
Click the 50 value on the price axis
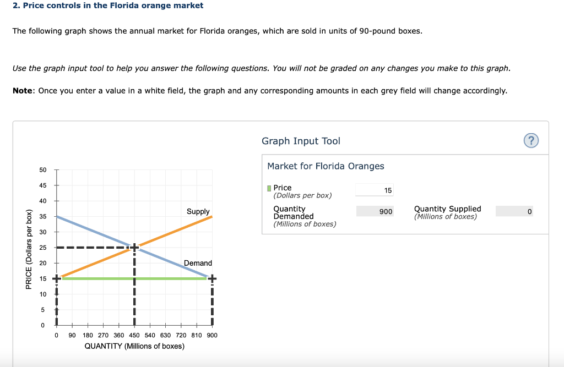(x=42, y=169)
